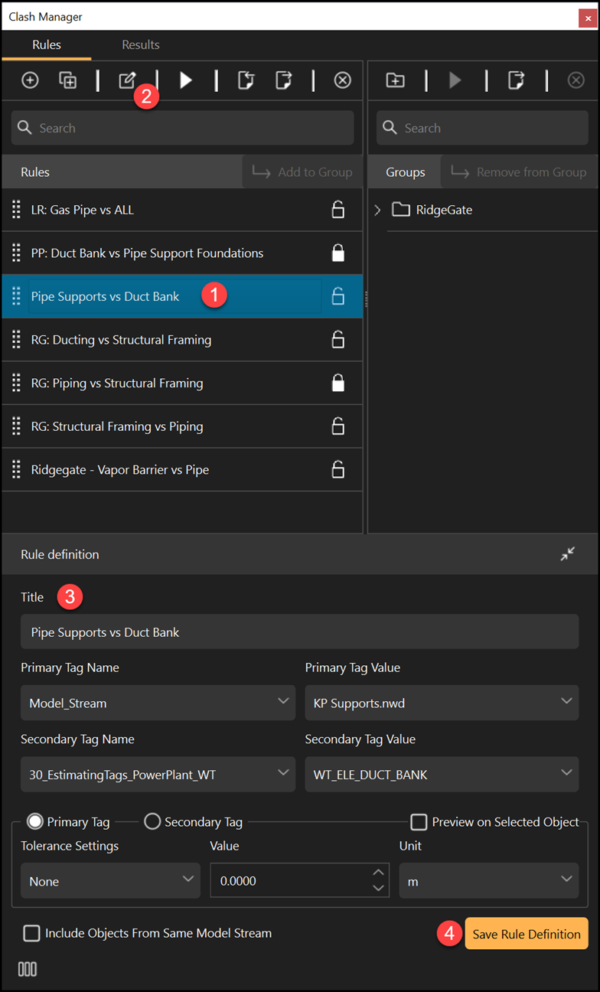Click Save Rule Definition button
The image size is (600, 992).
click(x=527, y=934)
